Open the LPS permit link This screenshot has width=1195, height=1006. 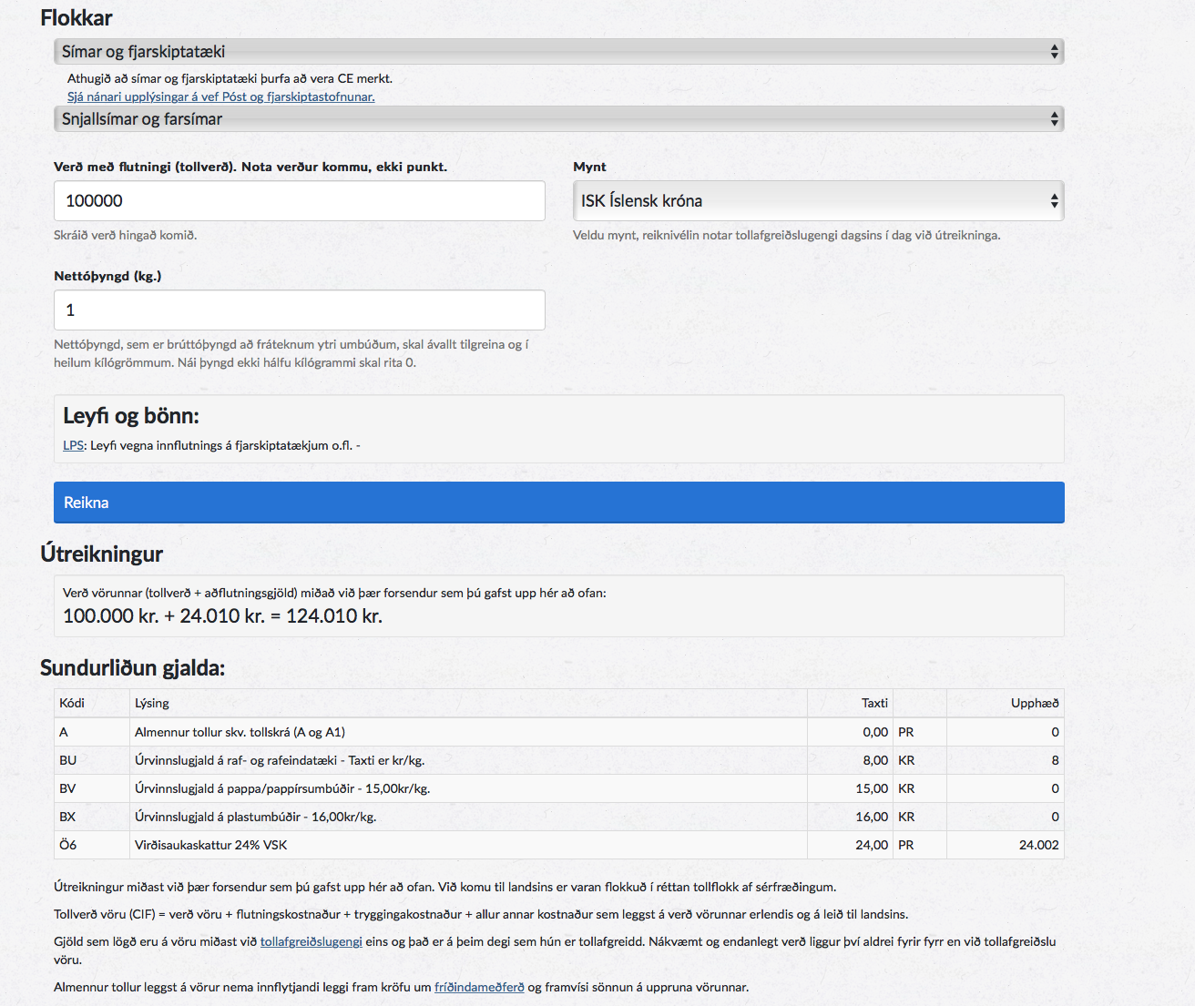point(73,445)
